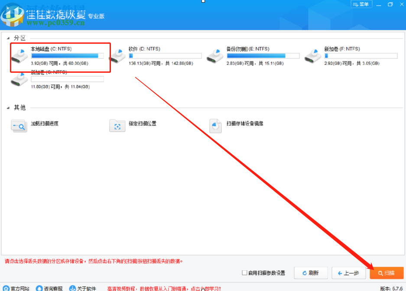The width and height of the screenshot is (406, 291).
Task: Open 指定扫描位置 via its folder-target icon
Action: tap(117, 126)
